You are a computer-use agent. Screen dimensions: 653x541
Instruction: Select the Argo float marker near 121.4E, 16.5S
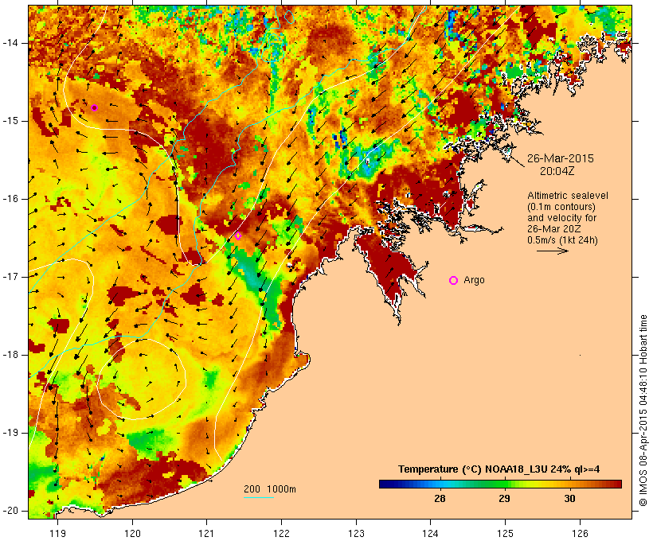pyautogui.click(x=238, y=236)
